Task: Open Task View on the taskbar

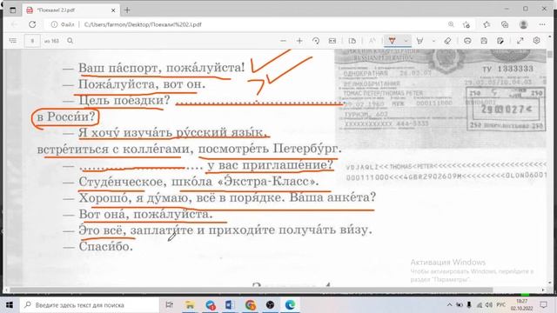Action: tap(170, 305)
